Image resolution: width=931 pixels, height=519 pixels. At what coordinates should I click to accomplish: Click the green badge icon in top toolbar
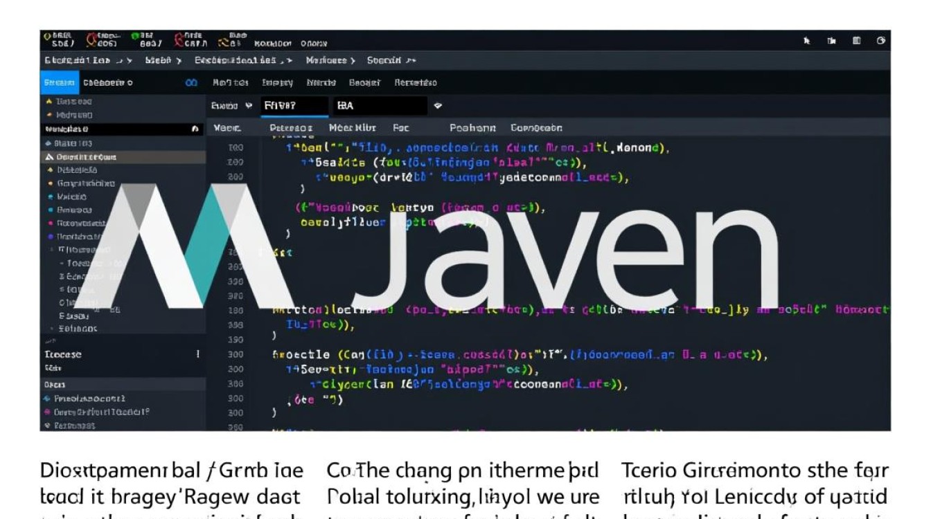pyautogui.click(x=134, y=37)
